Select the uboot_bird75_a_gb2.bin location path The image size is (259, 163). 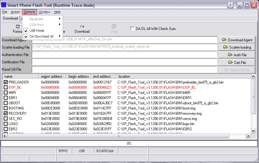(168, 103)
